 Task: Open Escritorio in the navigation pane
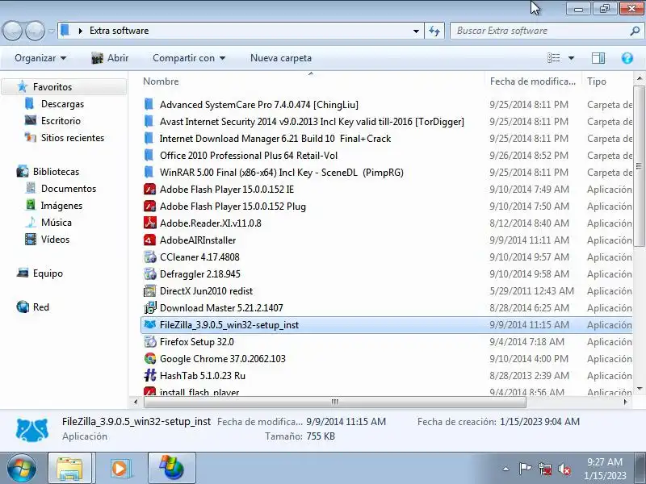click(61, 120)
